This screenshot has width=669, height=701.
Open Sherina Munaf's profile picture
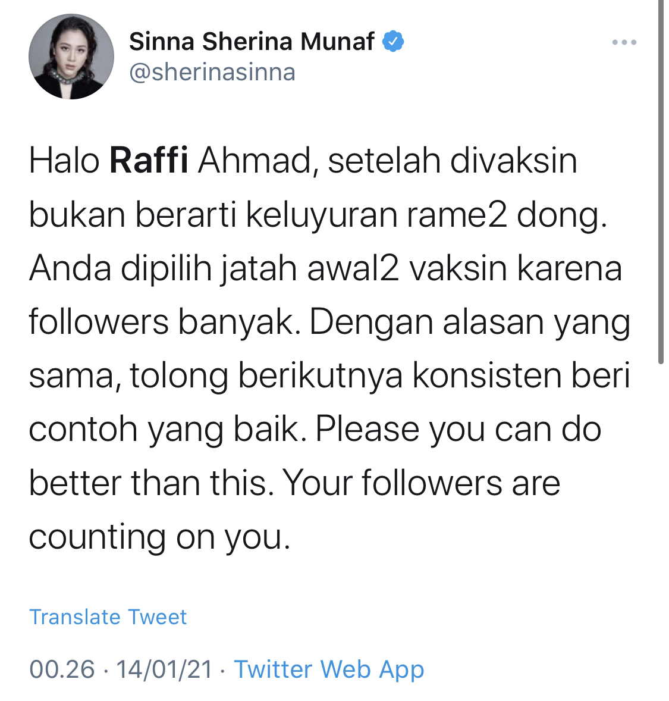coord(71,57)
